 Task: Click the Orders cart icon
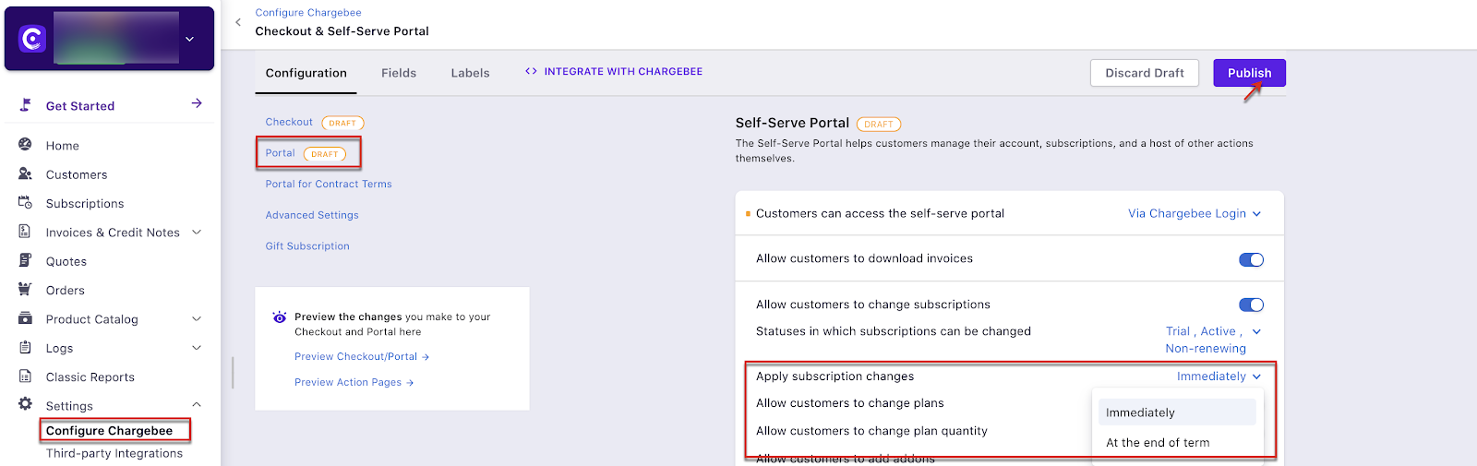[x=25, y=290]
